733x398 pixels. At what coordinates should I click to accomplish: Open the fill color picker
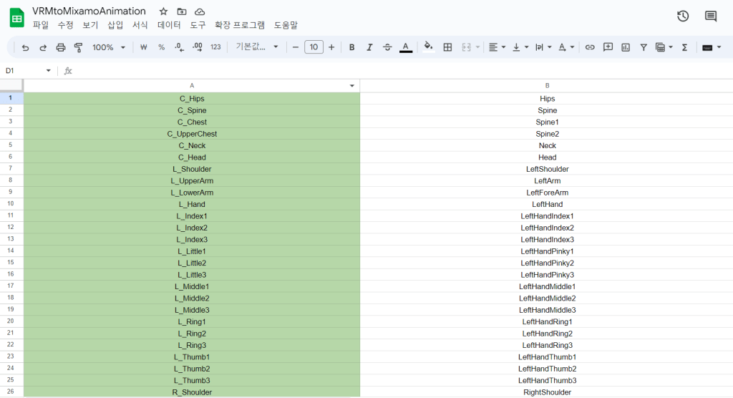(x=429, y=47)
